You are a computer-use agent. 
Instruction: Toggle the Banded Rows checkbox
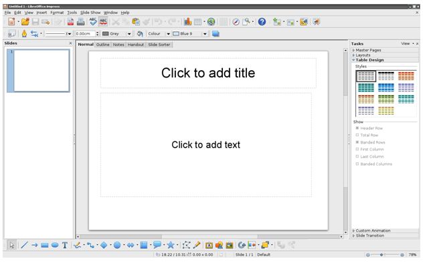pyautogui.click(x=357, y=142)
